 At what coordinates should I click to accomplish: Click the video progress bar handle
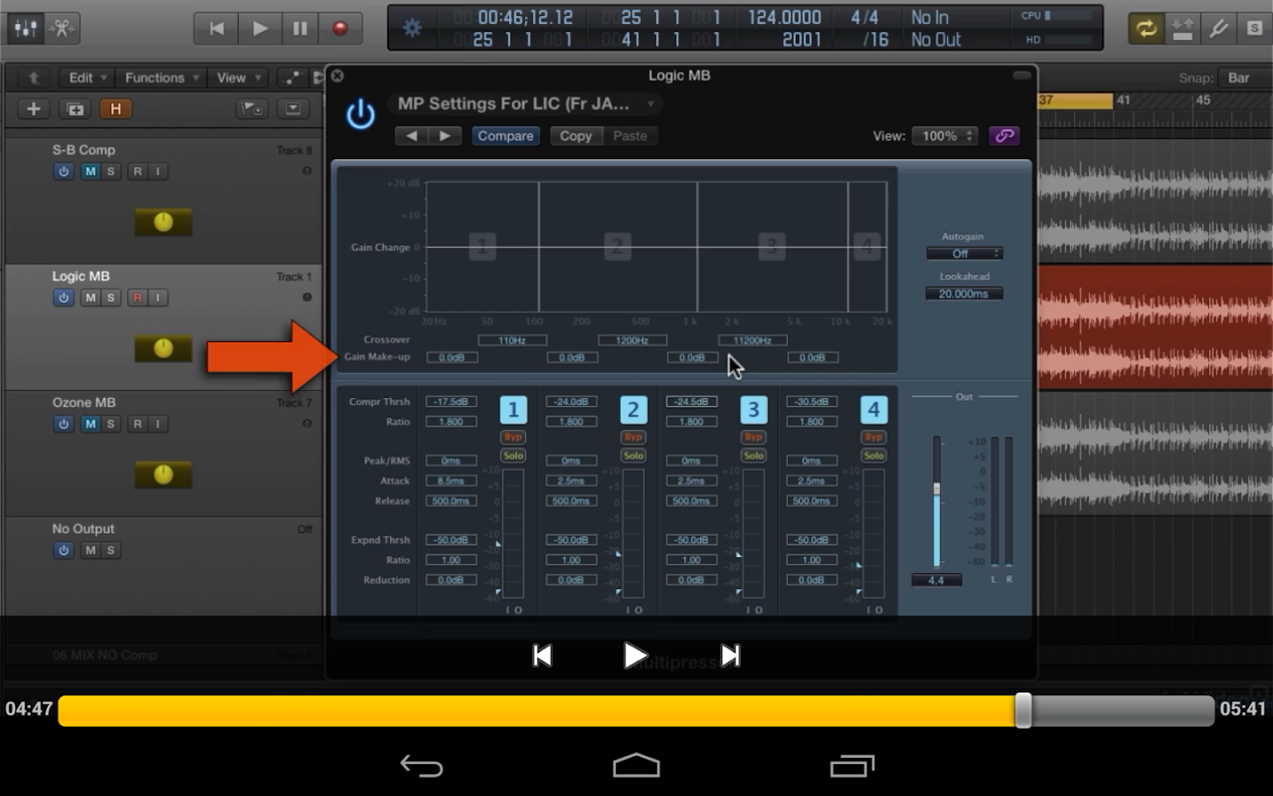[1023, 710]
